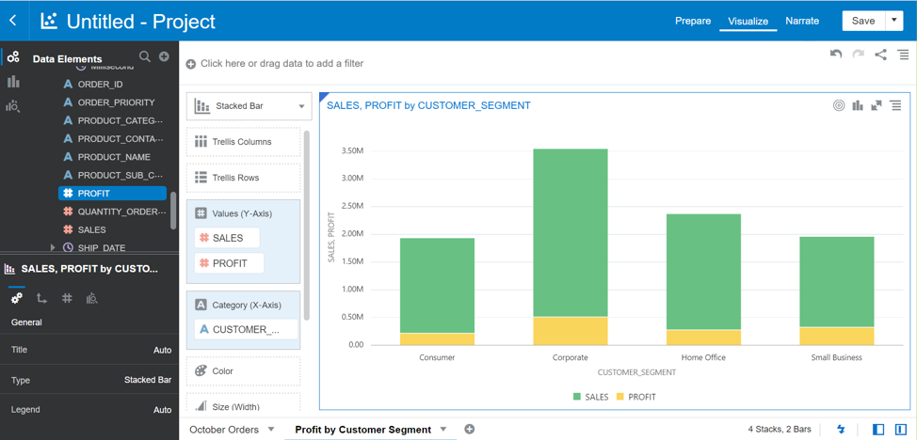Expand the SHIP_DATE tree node
This screenshot has height=440, width=917.
53,248
